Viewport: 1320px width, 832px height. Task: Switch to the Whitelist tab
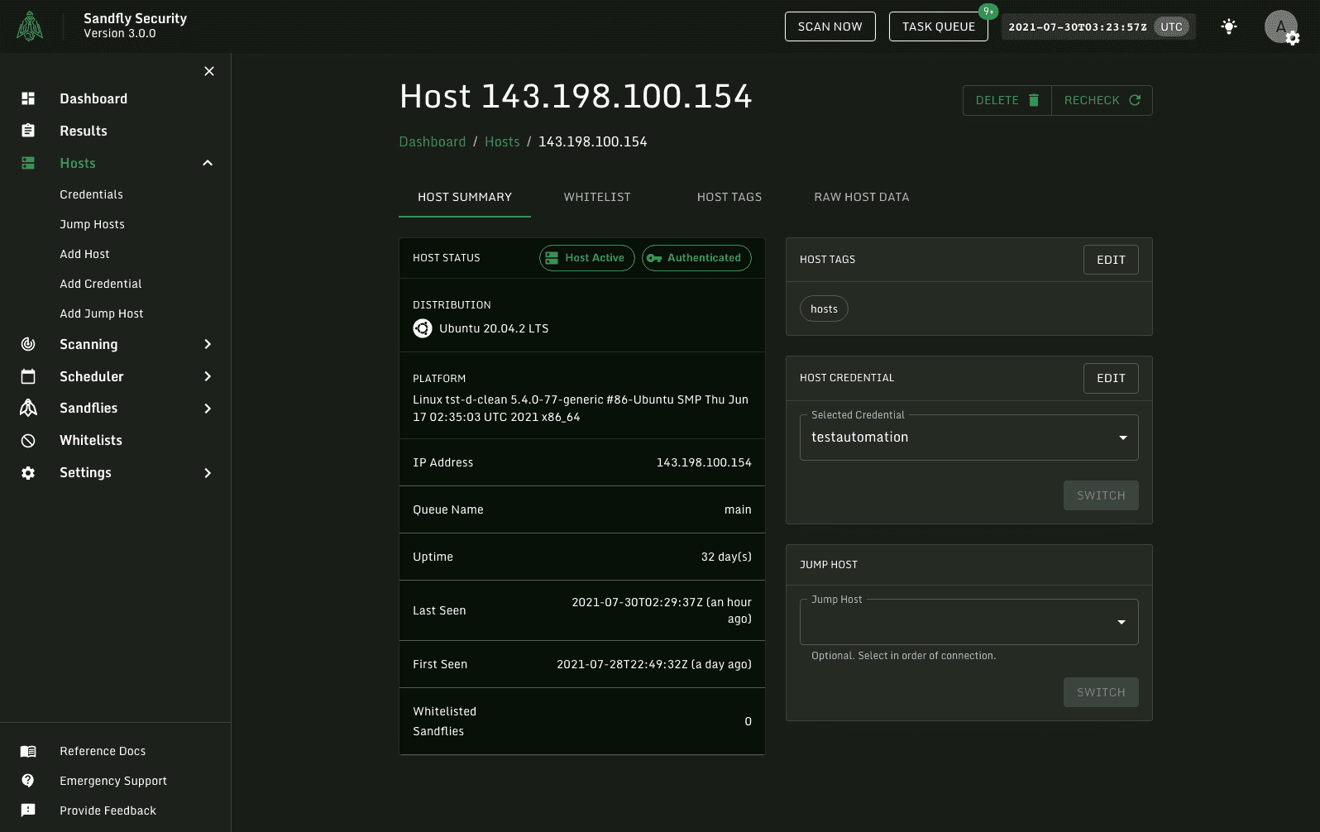596,197
